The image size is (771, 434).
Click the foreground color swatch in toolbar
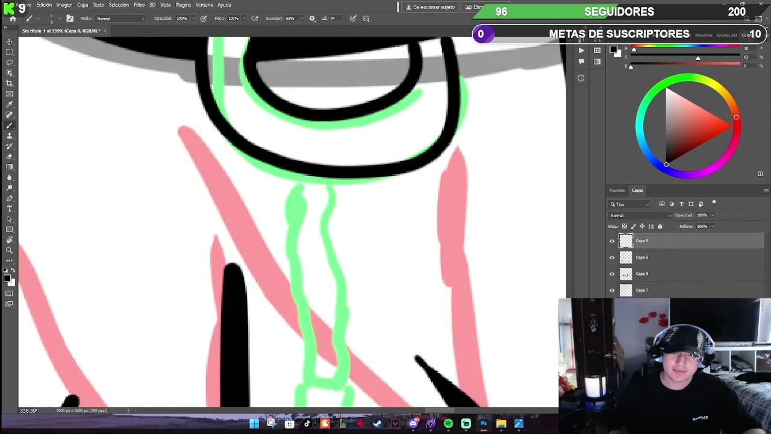tap(7, 277)
